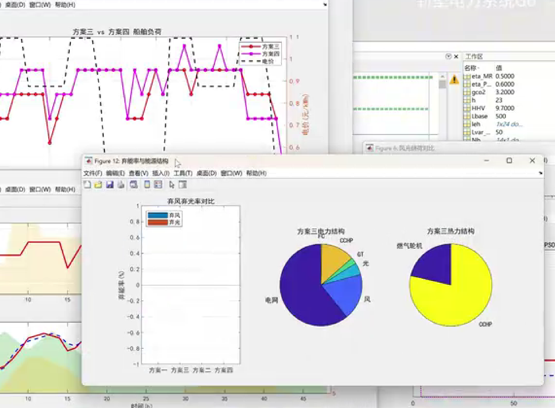This screenshot has height=408, width=555.
Task: Open the Property Inspector icon
Action: (183, 185)
